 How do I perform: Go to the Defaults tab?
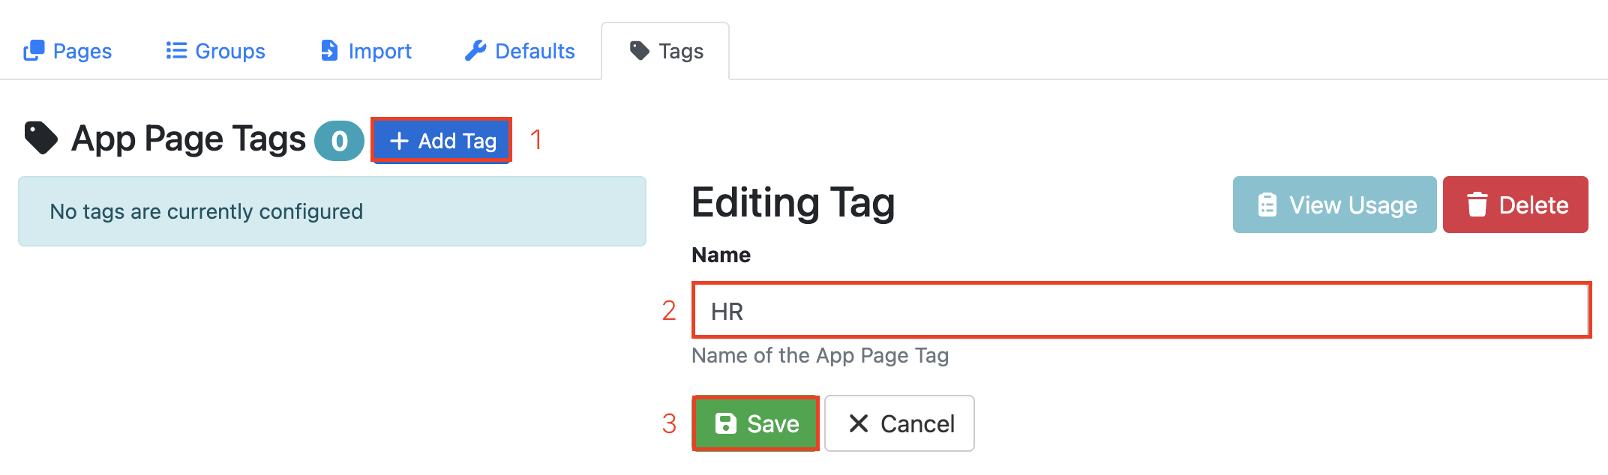click(x=520, y=51)
